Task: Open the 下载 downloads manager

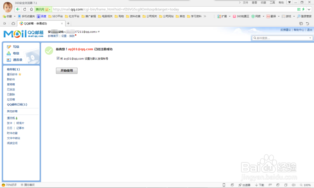Action: [260, 185]
